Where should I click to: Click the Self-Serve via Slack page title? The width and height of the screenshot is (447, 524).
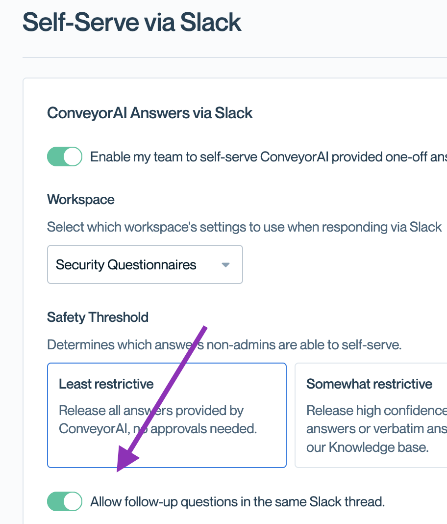[132, 23]
